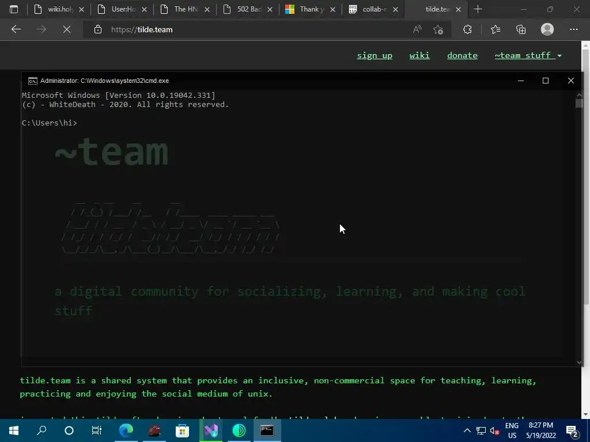
Task: Open Edge Settings and more menu
Action: 573,29
